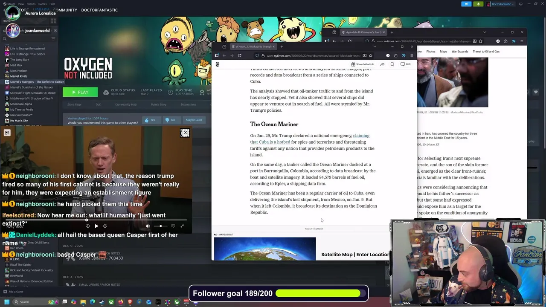Click magnifier icon at video top-left

pyautogui.click(x=7, y=133)
